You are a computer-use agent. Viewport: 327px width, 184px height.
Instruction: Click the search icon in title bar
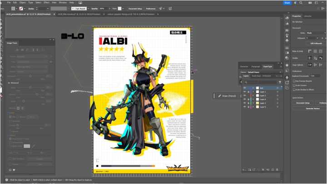pos(301,3)
